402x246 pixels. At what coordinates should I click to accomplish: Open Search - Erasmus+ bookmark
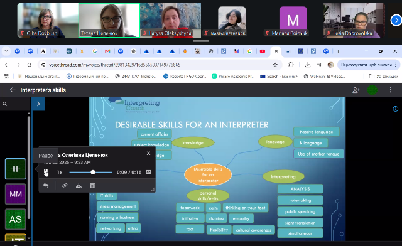pyautogui.click(x=279, y=76)
